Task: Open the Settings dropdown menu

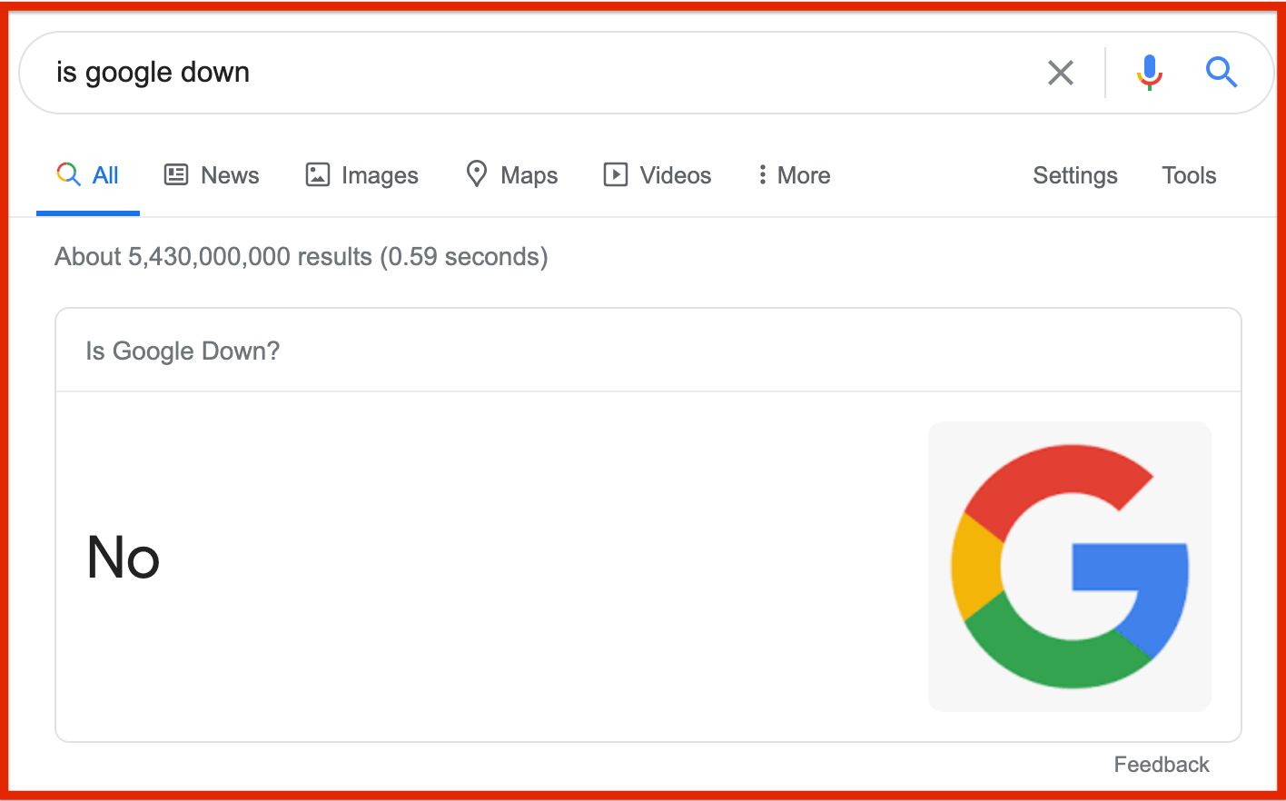Action: tap(1075, 175)
